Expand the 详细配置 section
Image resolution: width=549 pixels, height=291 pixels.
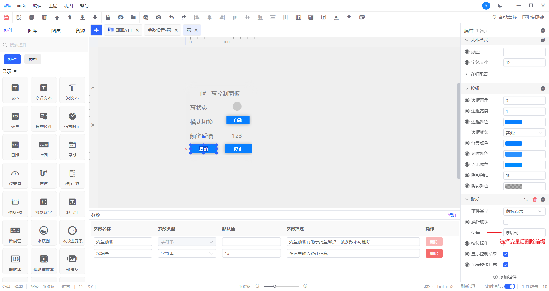(x=479, y=74)
